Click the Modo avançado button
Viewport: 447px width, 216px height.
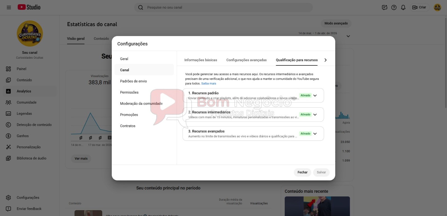pos(336,23)
